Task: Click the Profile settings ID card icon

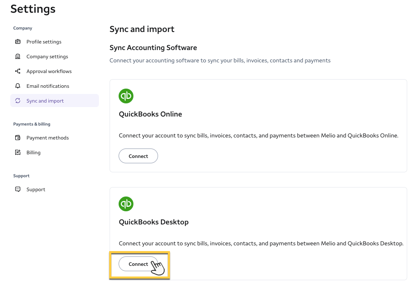Action: coord(18,42)
